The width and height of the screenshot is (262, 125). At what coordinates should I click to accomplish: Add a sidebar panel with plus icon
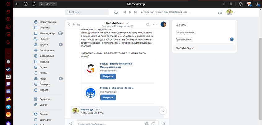click(8, 54)
